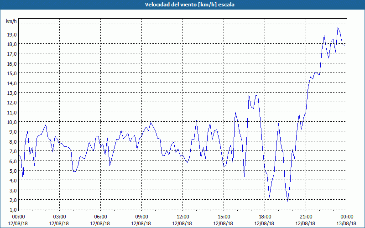Click the '13/08/18' date label
The height and width of the screenshot is (228, 365).
[x=346, y=223]
